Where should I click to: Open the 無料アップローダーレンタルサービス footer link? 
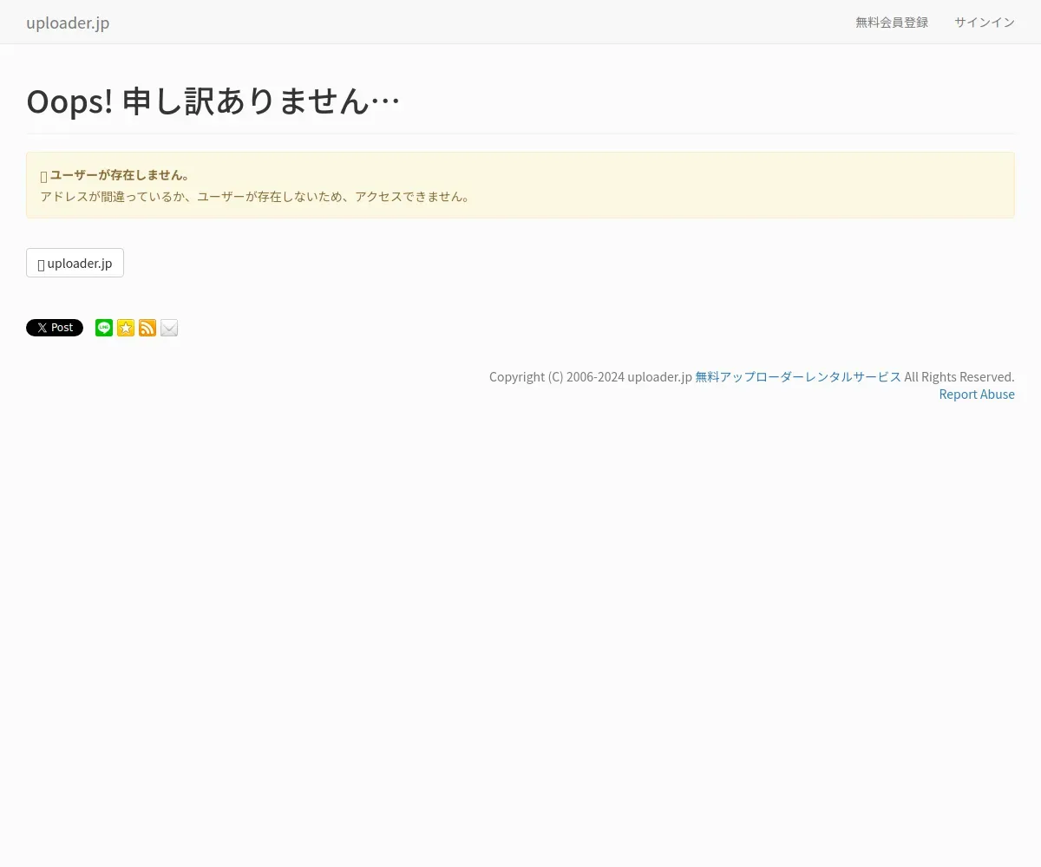[x=798, y=377]
